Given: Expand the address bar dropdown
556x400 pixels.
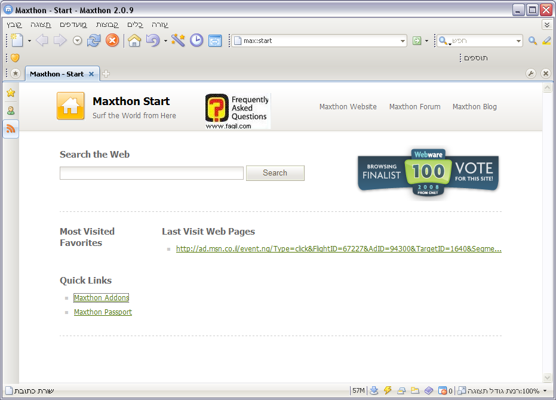Looking at the screenshot, I should (x=403, y=41).
